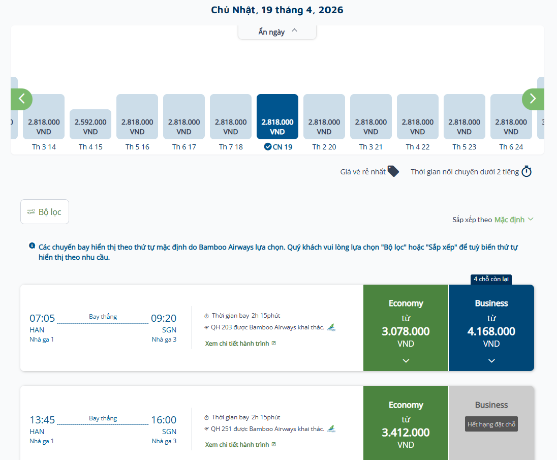Image resolution: width=557 pixels, height=460 pixels.
Task: Click the cheapest fare price tag icon
Action: [393, 171]
